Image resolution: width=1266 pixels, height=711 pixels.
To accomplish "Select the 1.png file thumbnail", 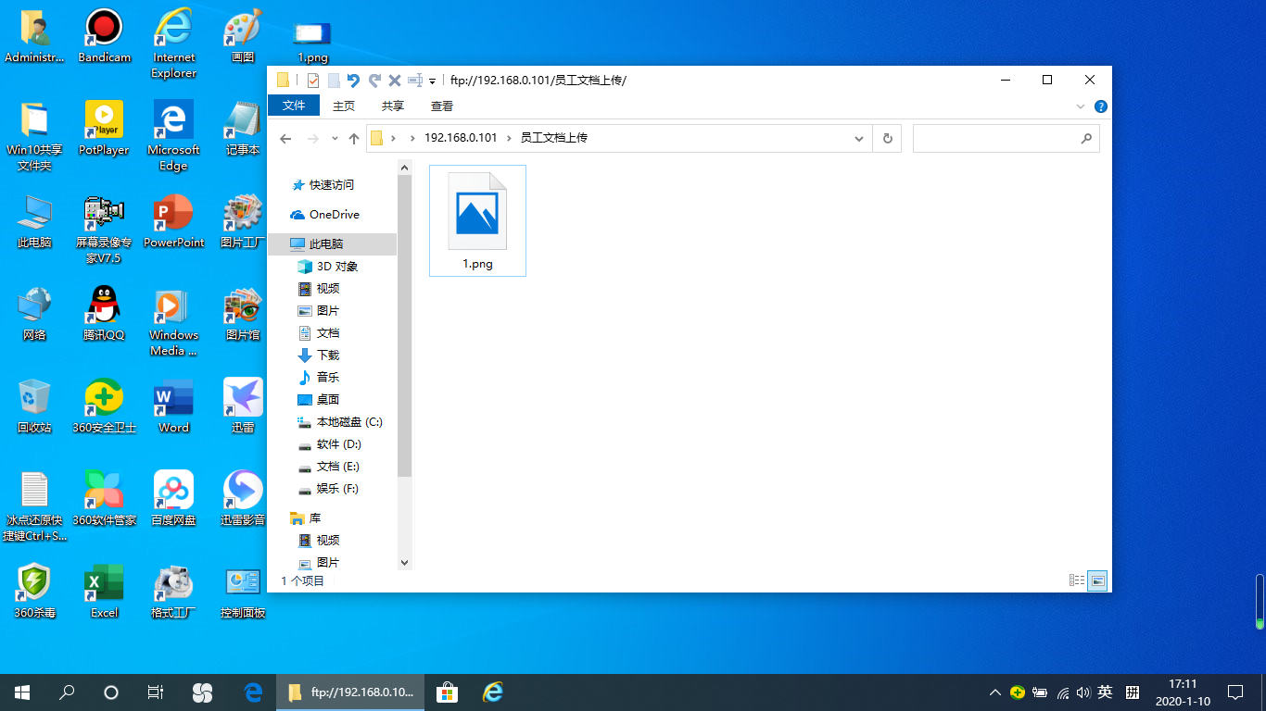I will [x=477, y=220].
